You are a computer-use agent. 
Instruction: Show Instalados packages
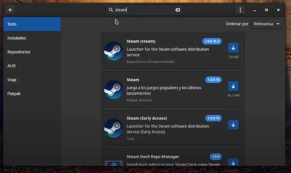coord(32,38)
